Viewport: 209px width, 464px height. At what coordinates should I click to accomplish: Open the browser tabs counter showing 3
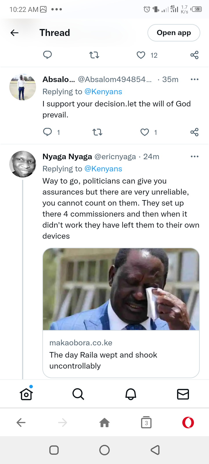click(x=146, y=423)
